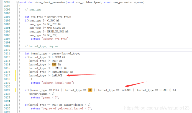Click the PRECOMPUTED constant
Screen dimensions: 192x113
(x=60, y=72)
